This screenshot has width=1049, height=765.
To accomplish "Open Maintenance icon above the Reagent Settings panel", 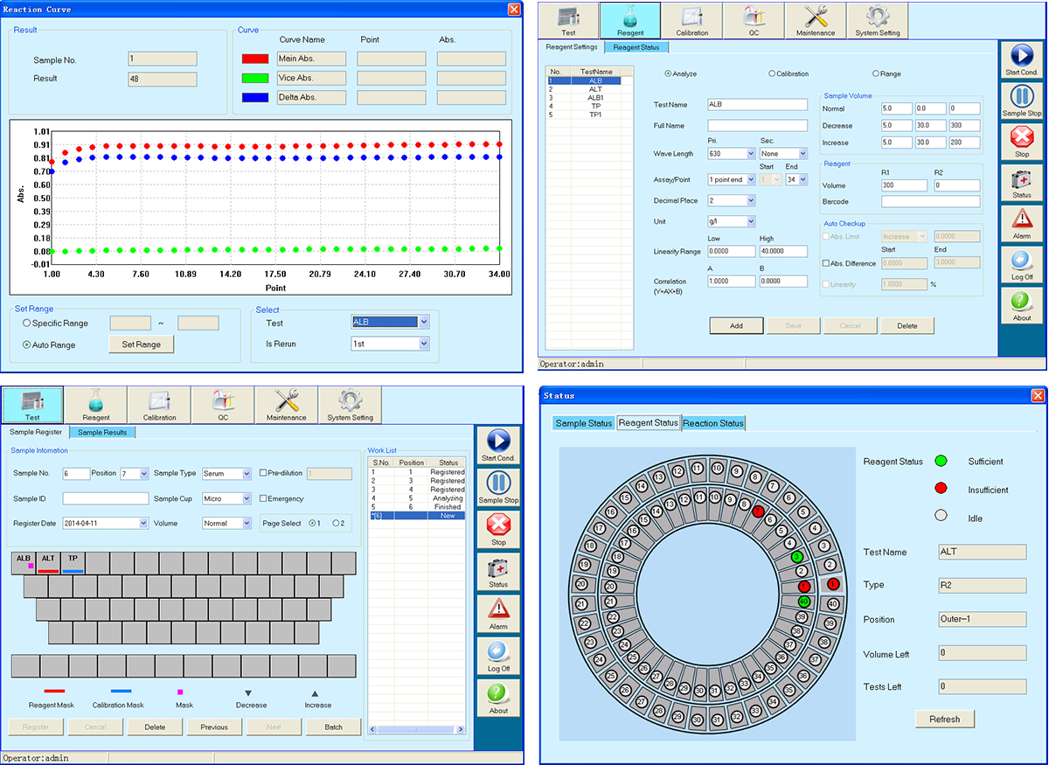I will tap(815, 19).
